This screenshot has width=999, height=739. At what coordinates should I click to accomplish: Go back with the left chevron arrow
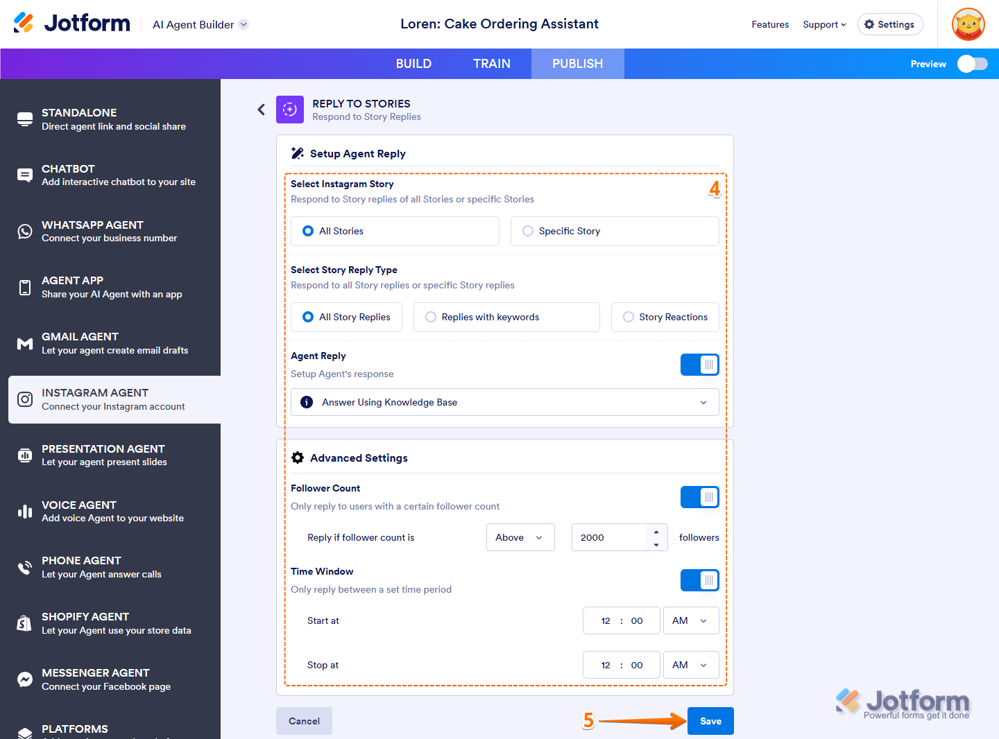click(x=262, y=110)
